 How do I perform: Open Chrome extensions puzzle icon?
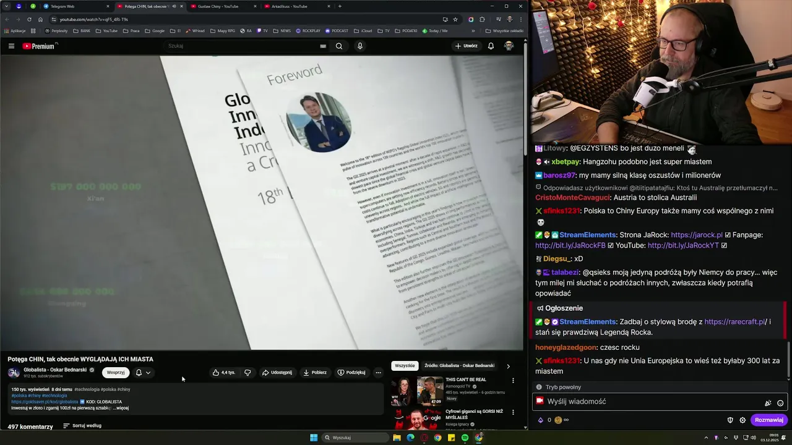482,19
